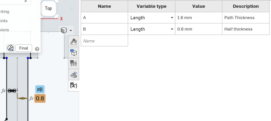Click the Name column header
This screenshot has height=121, width=271.
pos(104,6)
